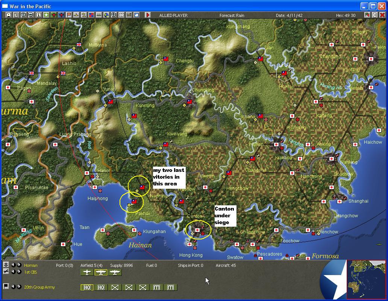Click the gray ships toolbar icon
Viewport: 388px width, 301px height.
coord(99,15)
